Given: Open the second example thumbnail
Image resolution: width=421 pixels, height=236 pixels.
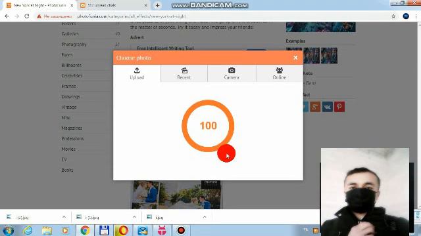Looking at the screenshot, I should (x=311, y=55).
